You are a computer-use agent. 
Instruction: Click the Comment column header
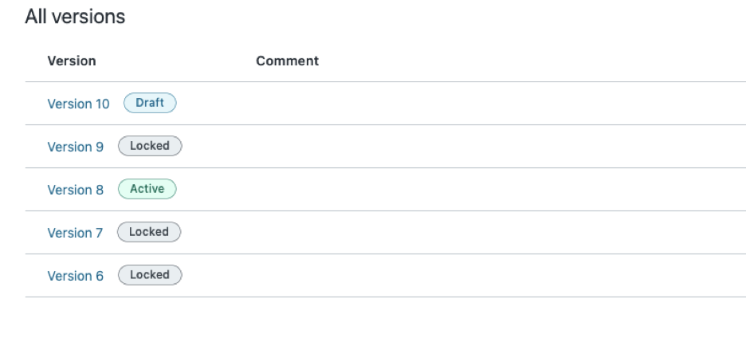point(287,61)
